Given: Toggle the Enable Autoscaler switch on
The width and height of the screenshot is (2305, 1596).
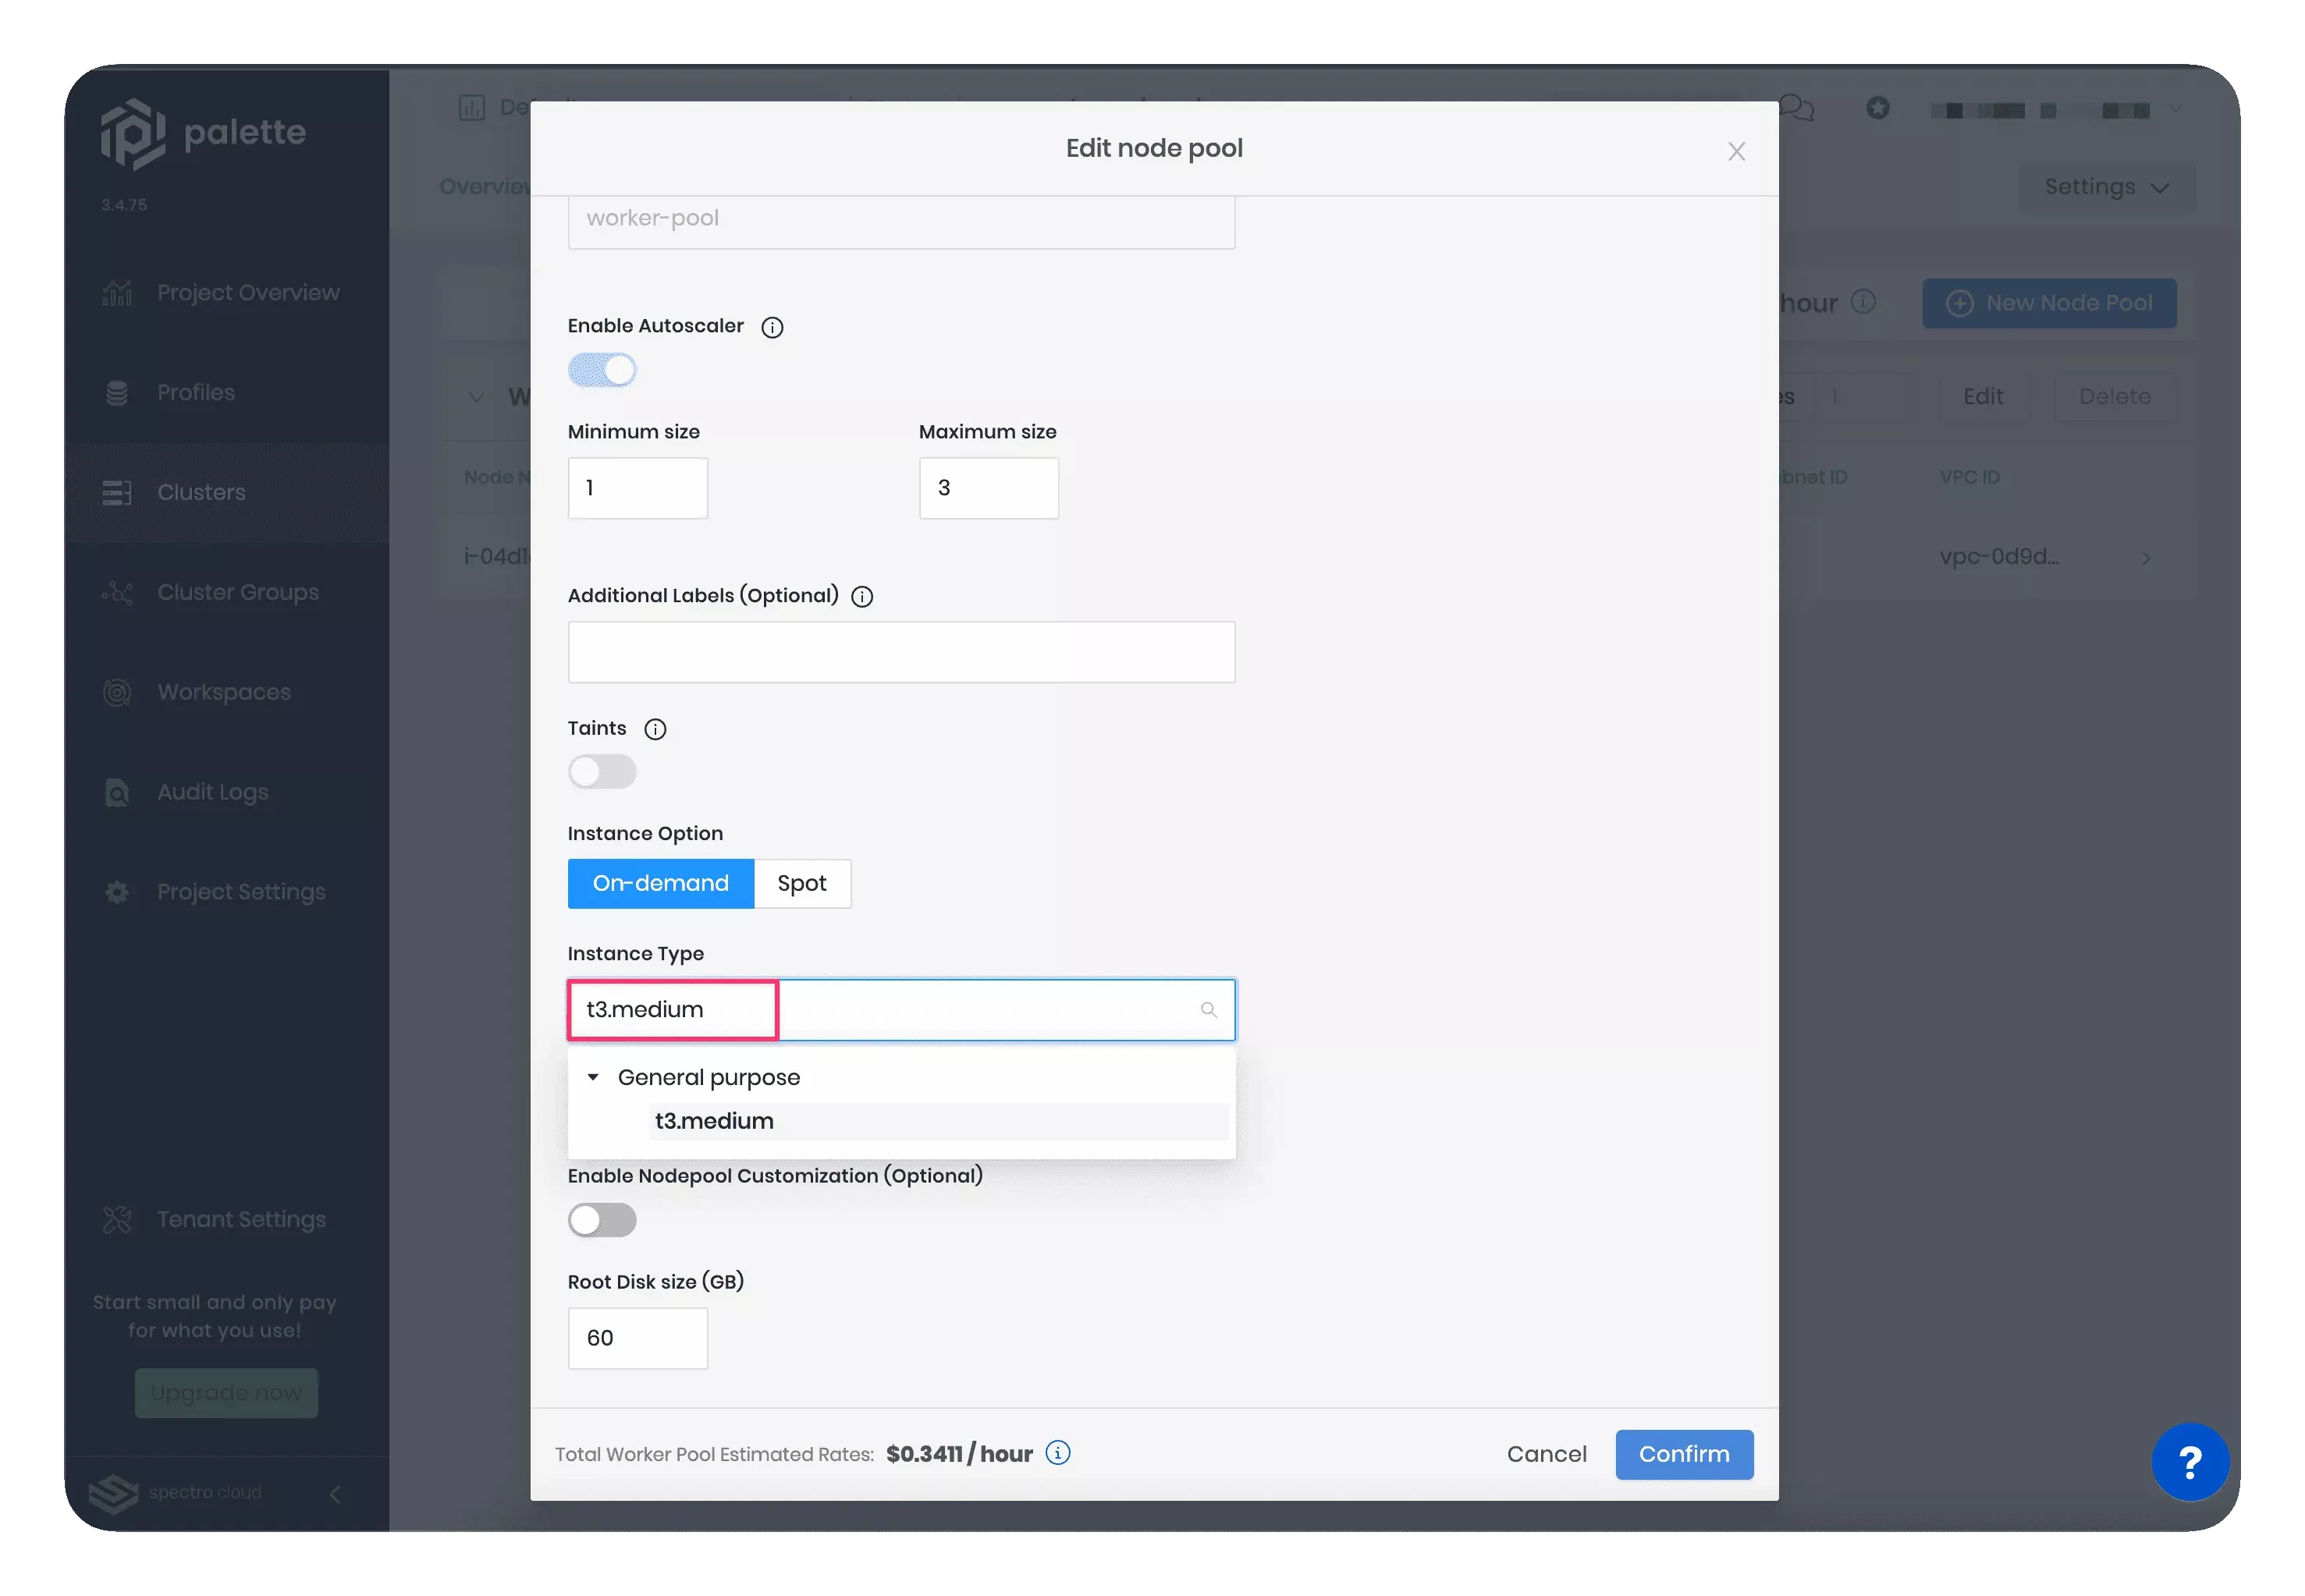Looking at the screenshot, I should (x=601, y=370).
